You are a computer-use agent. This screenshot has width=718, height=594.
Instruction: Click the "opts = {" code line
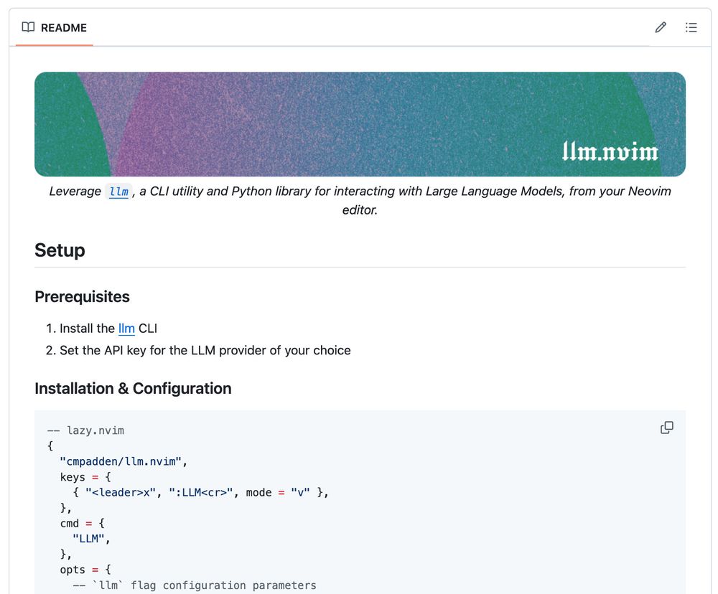coord(85,570)
